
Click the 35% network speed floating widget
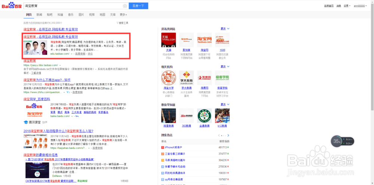tap(342, 141)
